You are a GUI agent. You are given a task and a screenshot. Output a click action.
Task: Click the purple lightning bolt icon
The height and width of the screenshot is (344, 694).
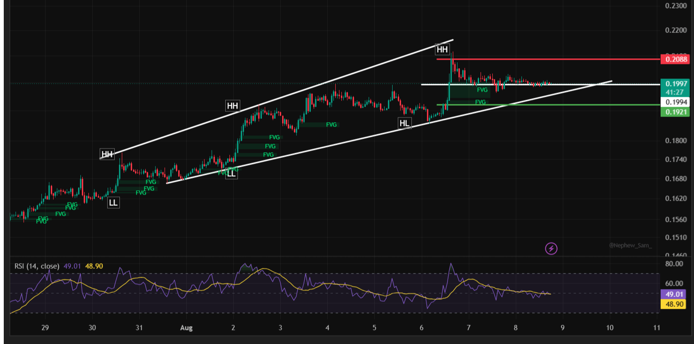551,248
